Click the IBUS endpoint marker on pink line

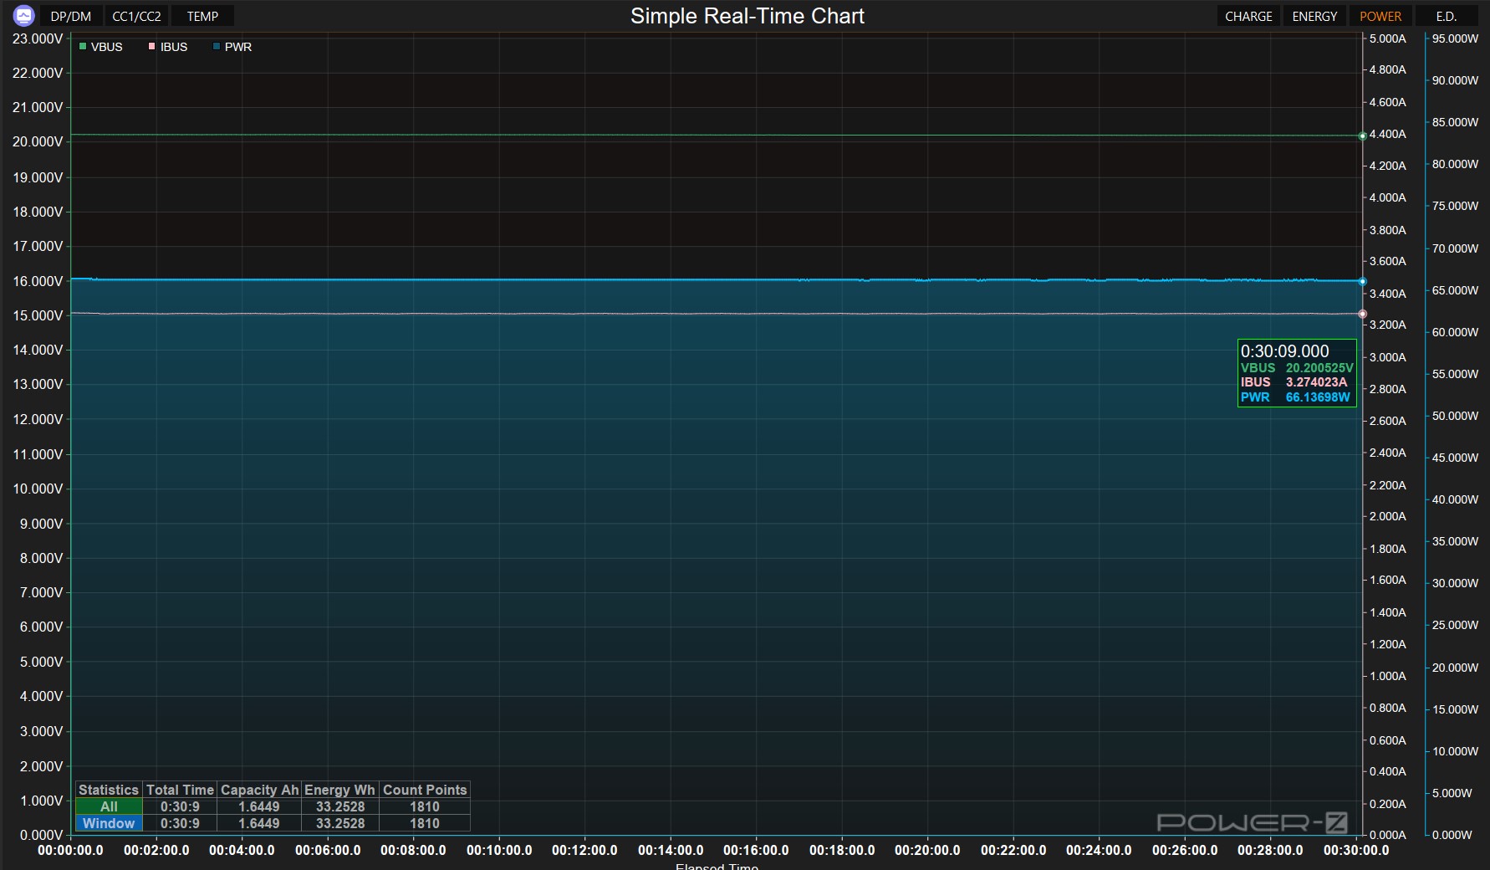click(x=1362, y=315)
